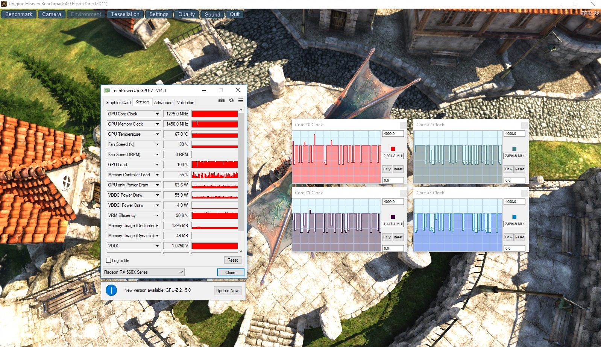Open the Radeon RX 560X Series selector

pos(144,272)
